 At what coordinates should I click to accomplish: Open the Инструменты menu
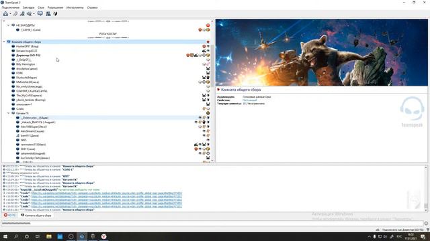[75, 7]
